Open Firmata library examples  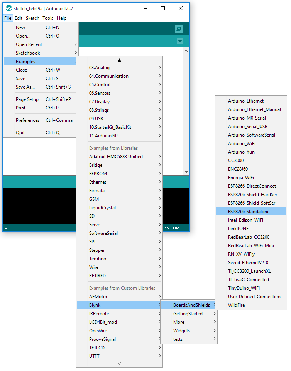coord(119,191)
